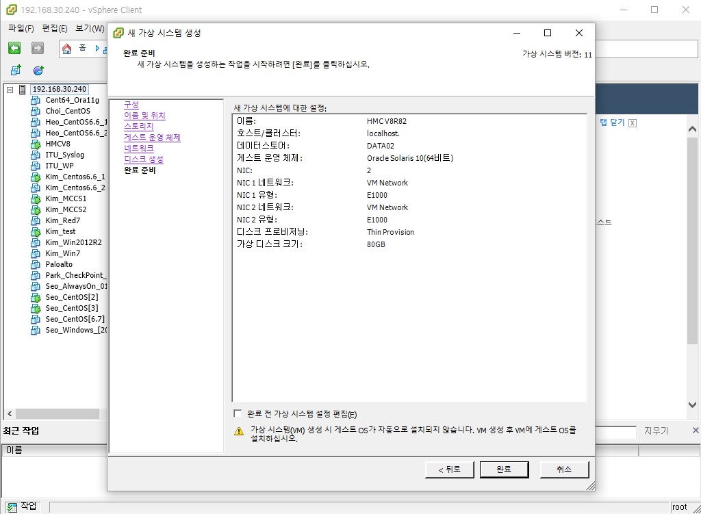Click the Home icon in navigation bar
701x514 pixels.
coord(67,49)
